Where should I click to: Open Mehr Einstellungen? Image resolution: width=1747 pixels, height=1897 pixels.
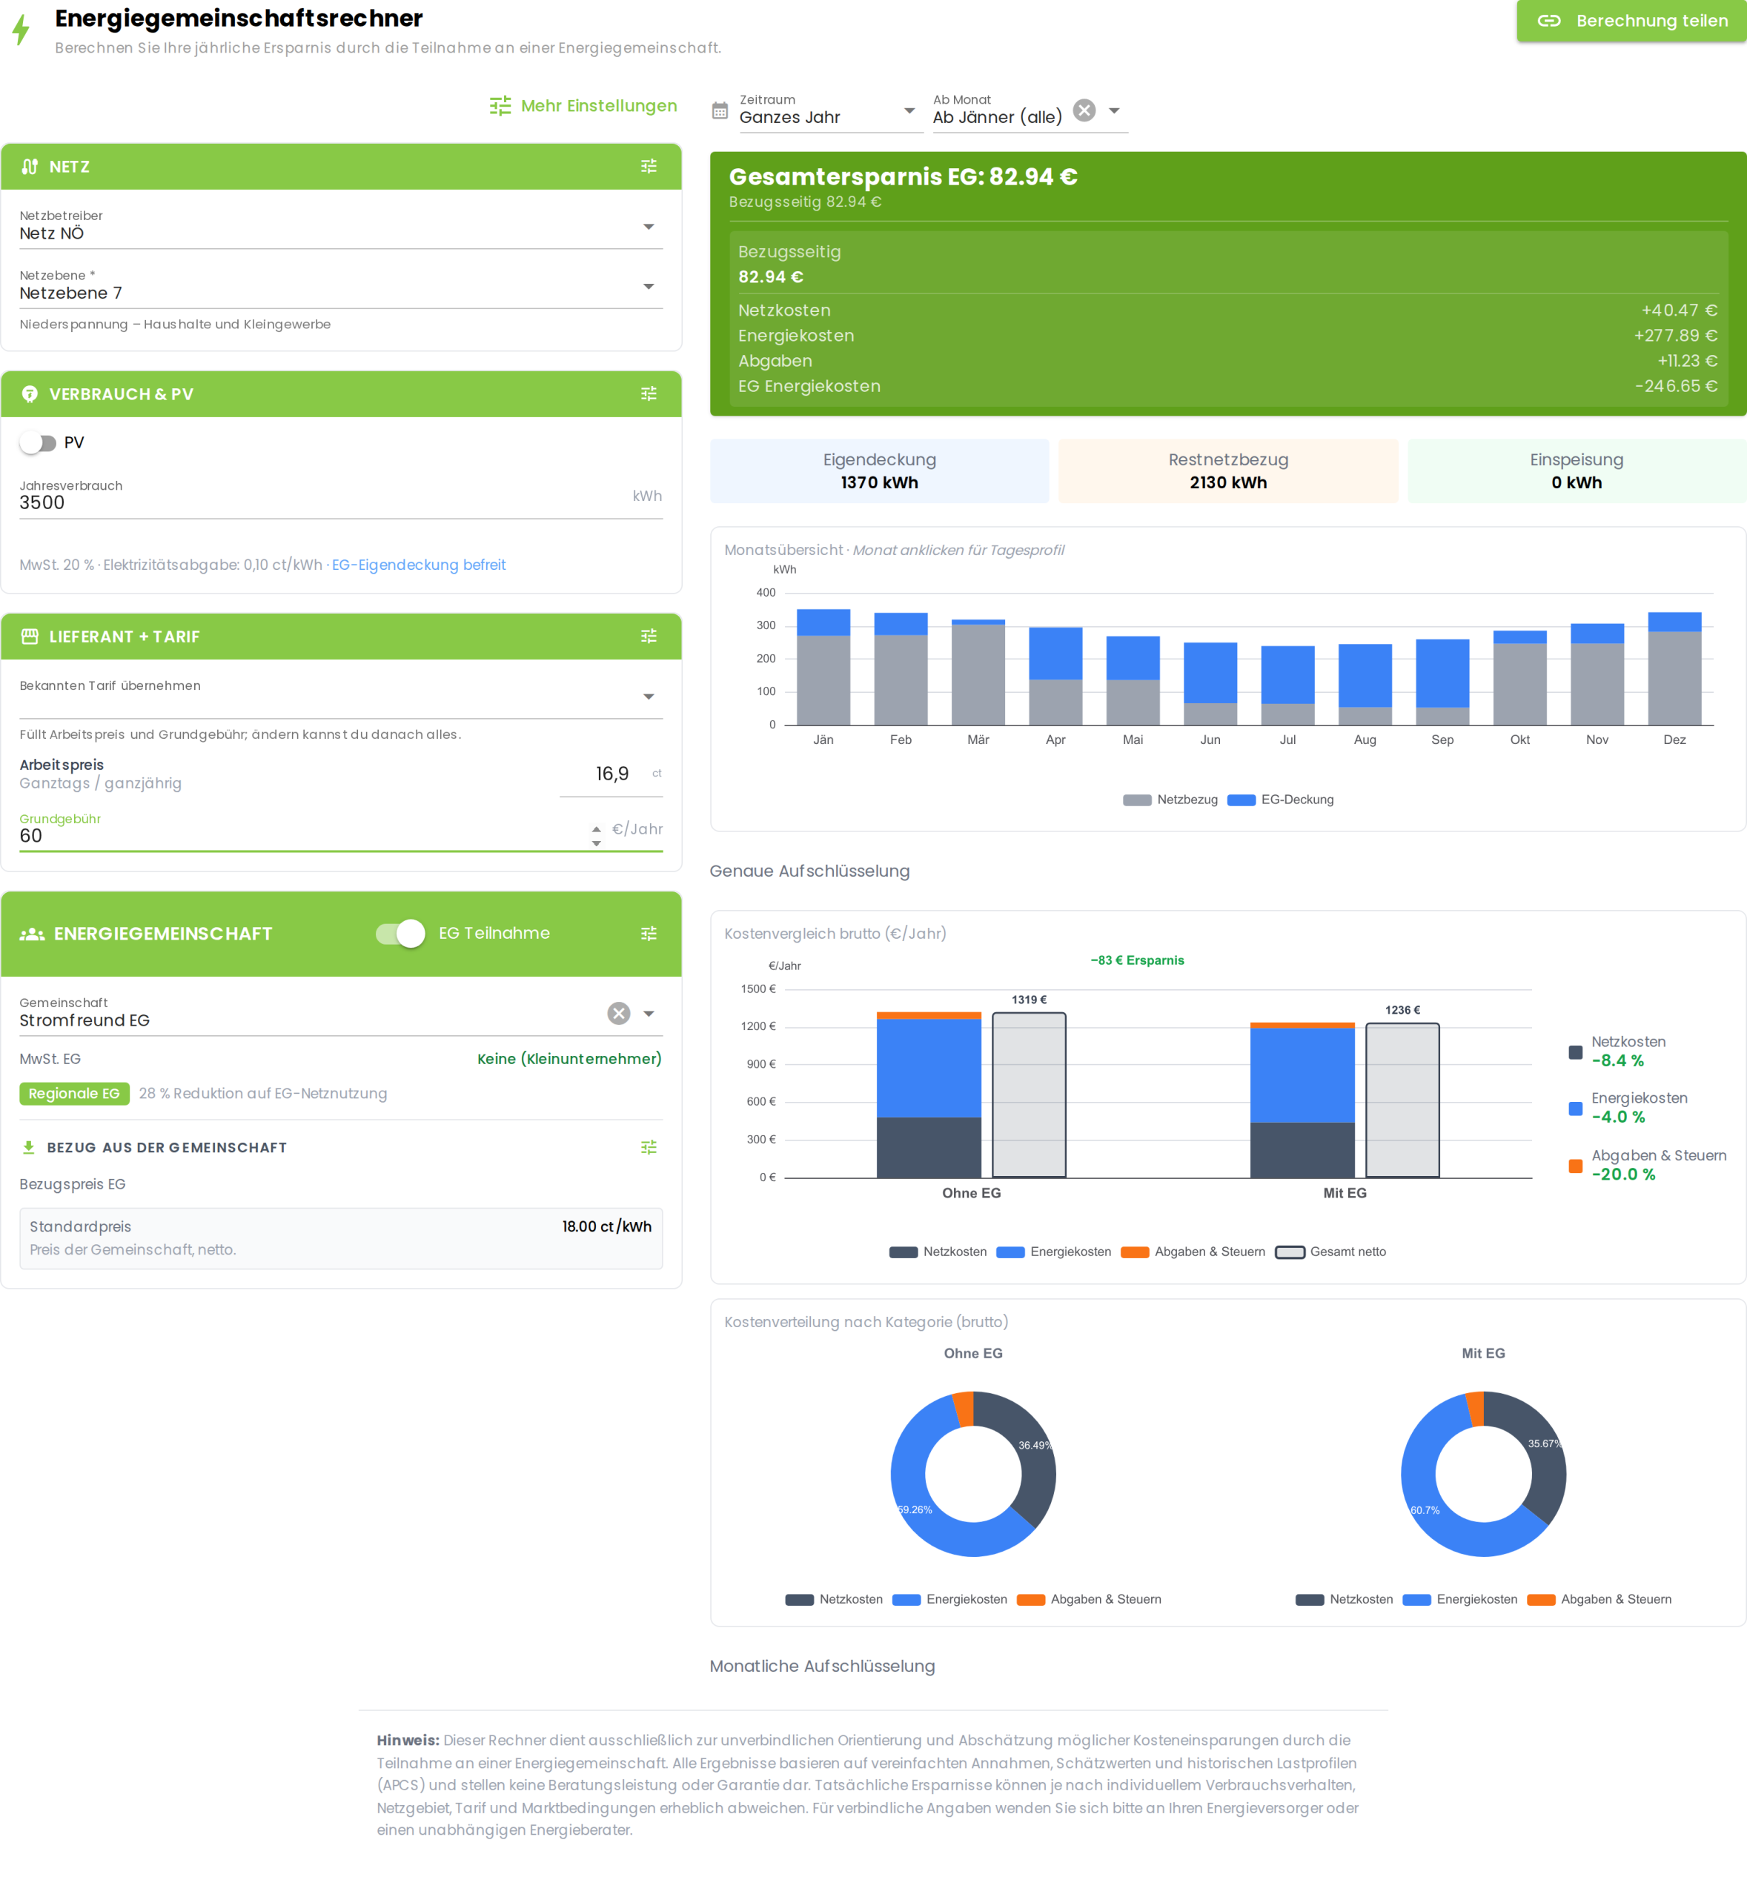(x=583, y=106)
